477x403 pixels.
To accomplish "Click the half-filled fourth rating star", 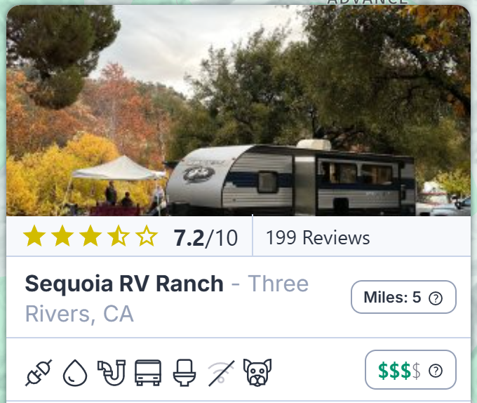I will (119, 236).
